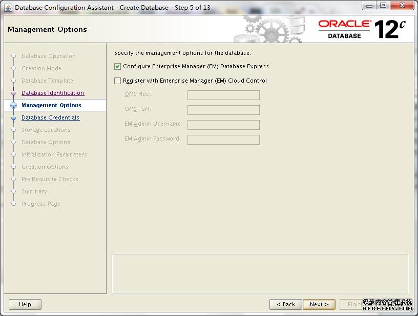Focus the OMS Port text box

tap(223, 110)
